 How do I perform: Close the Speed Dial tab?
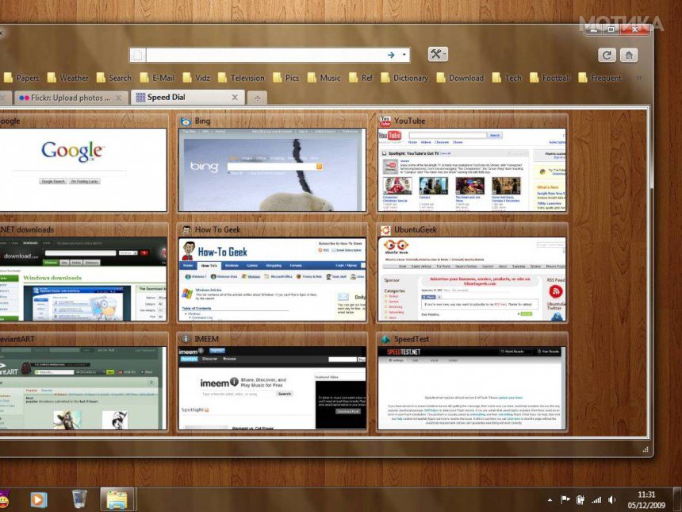click(x=235, y=98)
